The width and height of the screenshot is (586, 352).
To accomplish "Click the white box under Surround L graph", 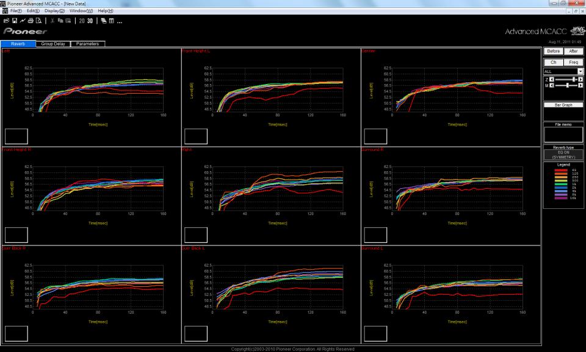I will pos(375,334).
